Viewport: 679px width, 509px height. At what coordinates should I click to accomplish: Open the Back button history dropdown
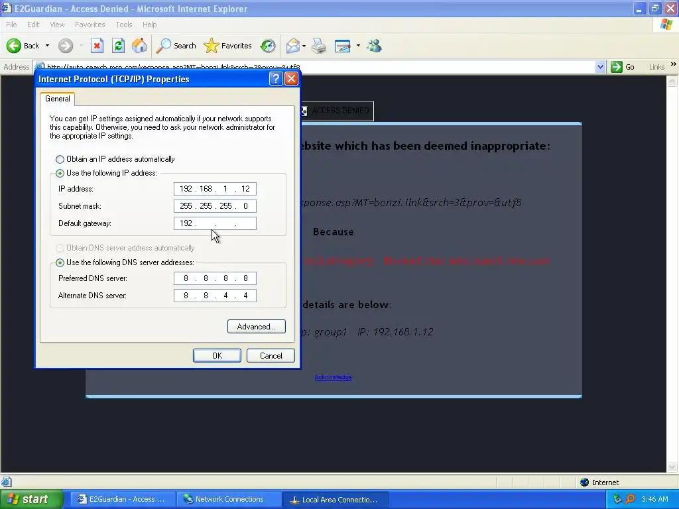pyautogui.click(x=47, y=46)
